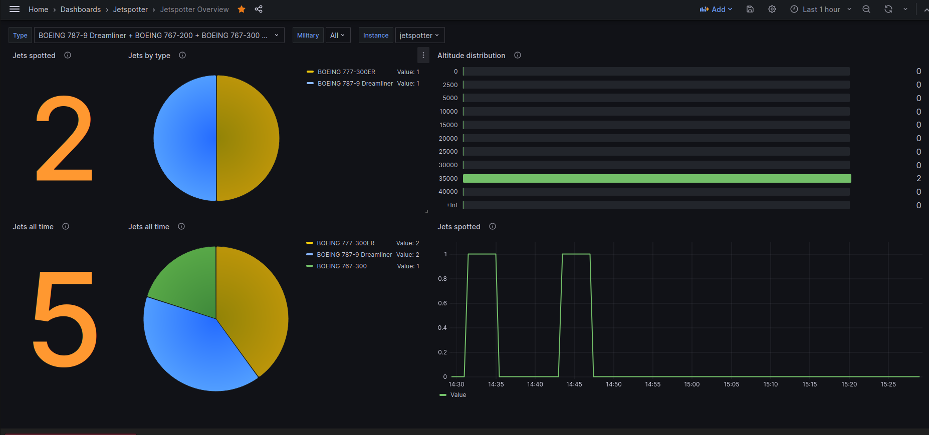Click the 15:00 tick on the graph axis
This screenshot has height=435, width=929.
pyautogui.click(x=692, y=384)
